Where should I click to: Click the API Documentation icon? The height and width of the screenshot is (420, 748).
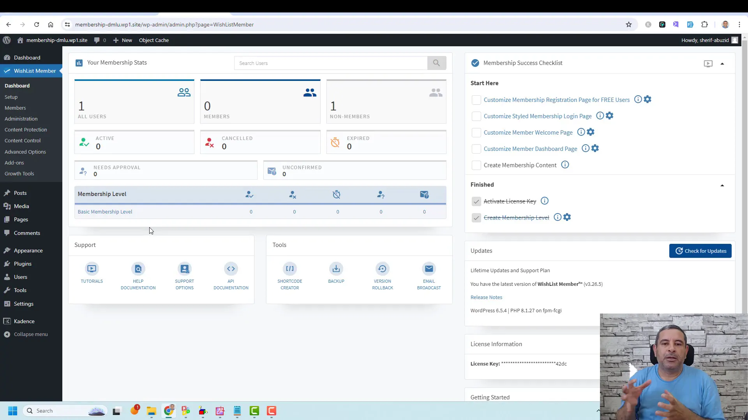click(231, 269)
